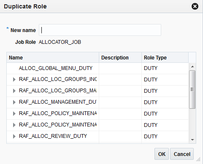Close the Duplicate Role dialog
The width and height of the screenshot is (203, 164).
click(195, 6)
